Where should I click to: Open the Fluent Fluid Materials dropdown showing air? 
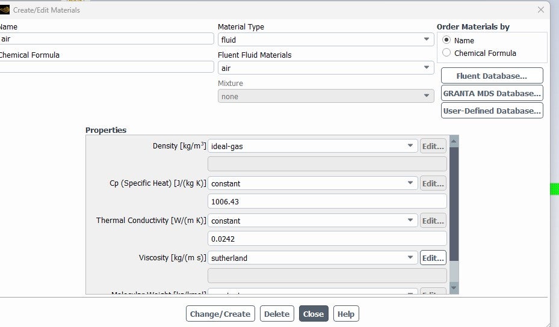coord(326,68)
